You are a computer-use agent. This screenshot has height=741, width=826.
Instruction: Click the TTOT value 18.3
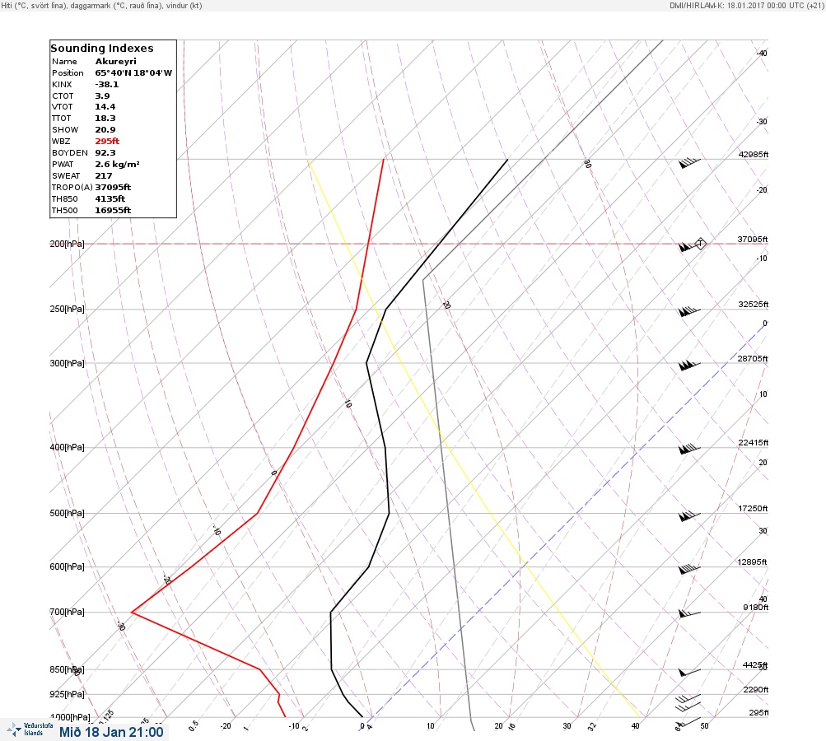click(105, 118)
